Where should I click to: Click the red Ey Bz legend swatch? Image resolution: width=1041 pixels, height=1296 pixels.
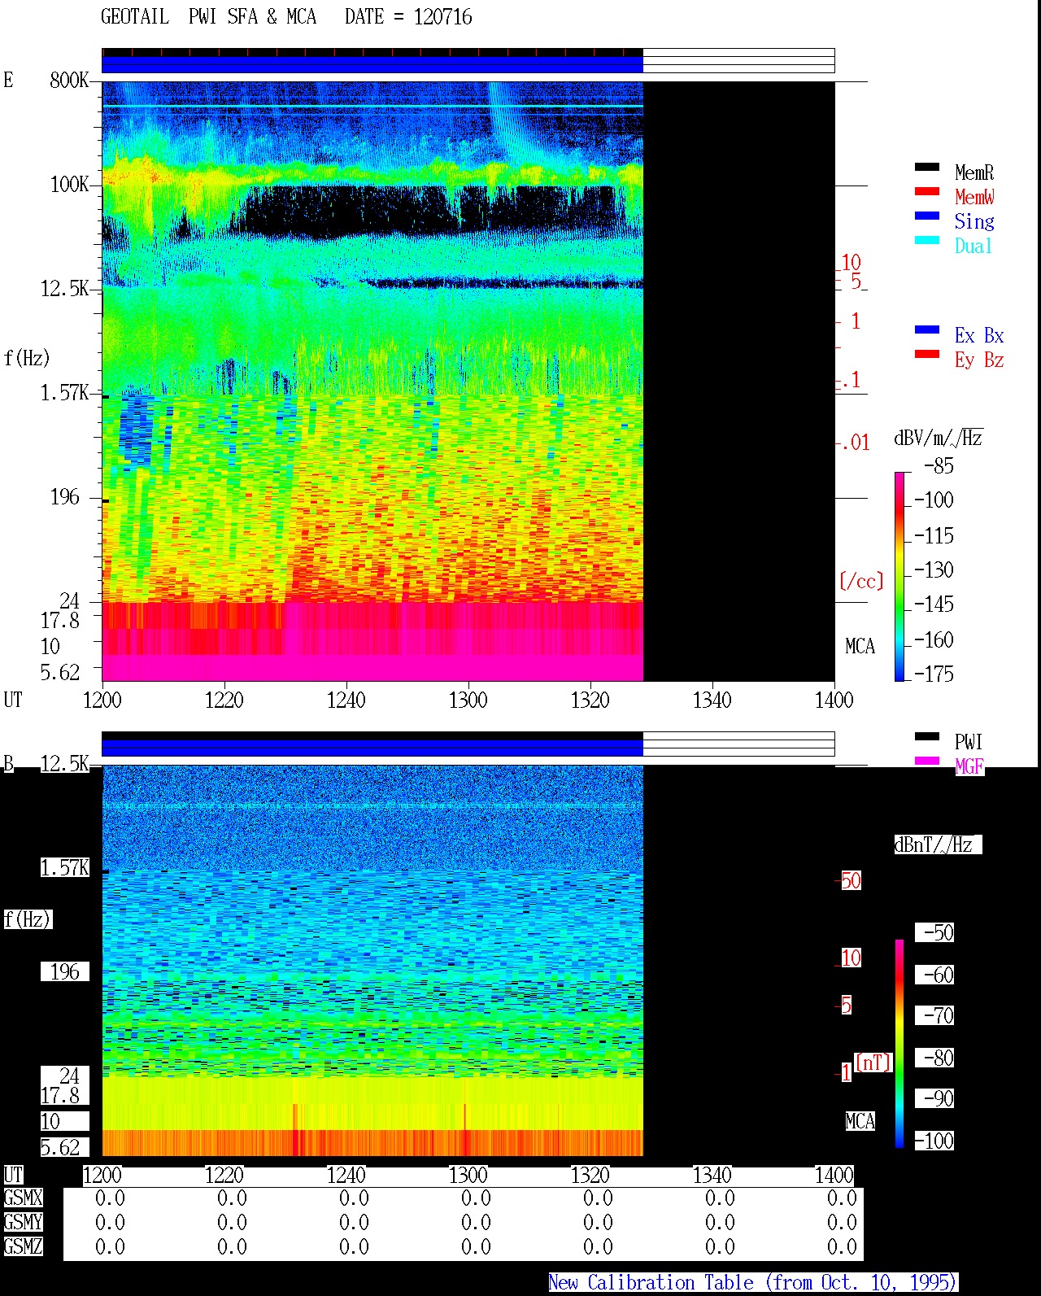click(x=927, y=355)
